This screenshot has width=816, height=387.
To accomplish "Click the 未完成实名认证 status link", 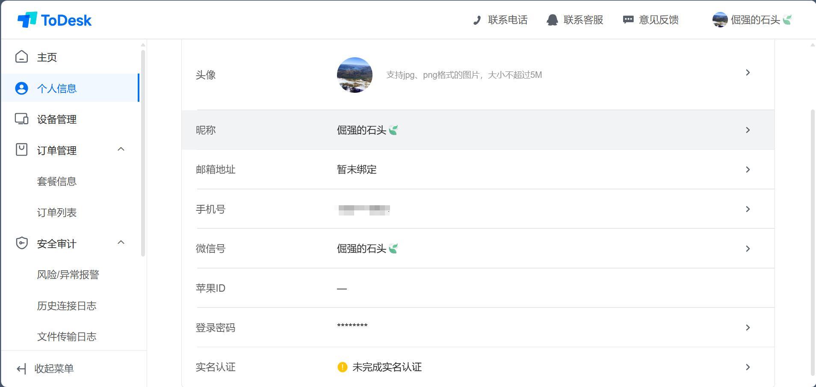I will [387, 367].
